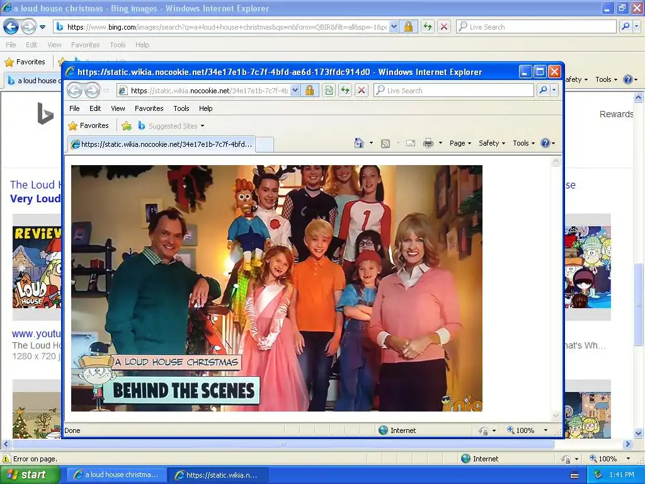Click the security lock icon in the front window's address bar

[310, 90]
